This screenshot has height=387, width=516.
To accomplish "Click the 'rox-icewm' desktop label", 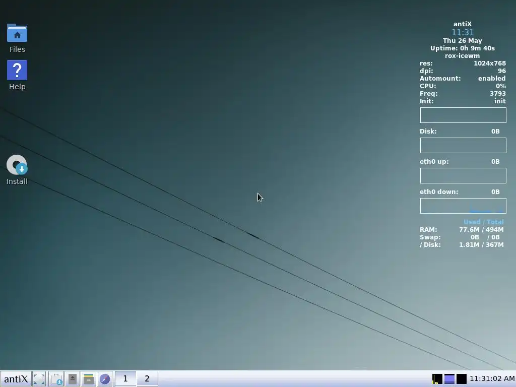I will [463, 55].
